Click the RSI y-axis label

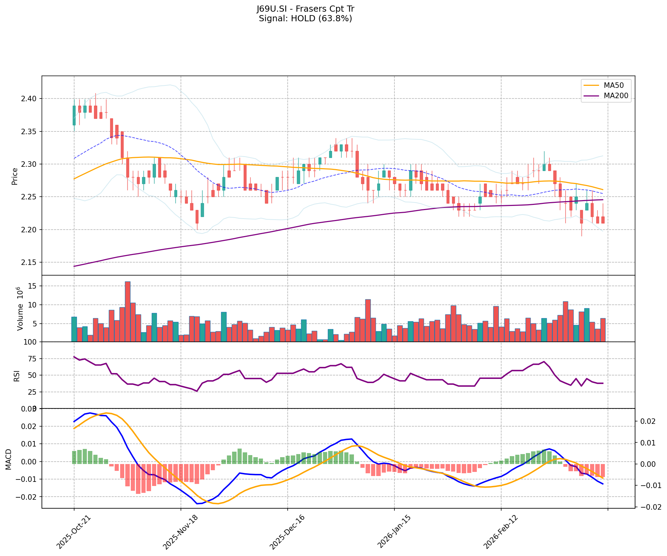click(x=16, y=375)
